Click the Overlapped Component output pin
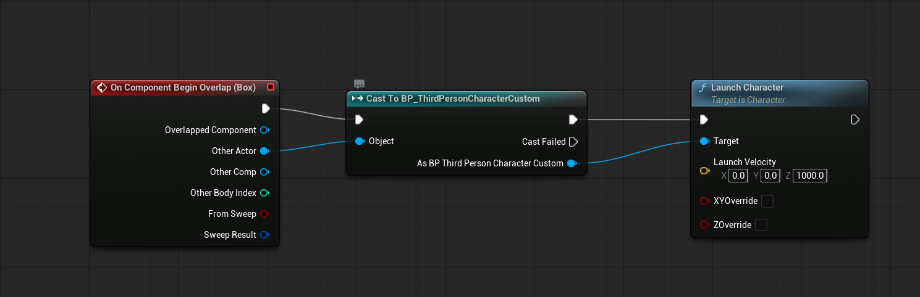Viewport: 920px width, 297px height. point(264,130)
